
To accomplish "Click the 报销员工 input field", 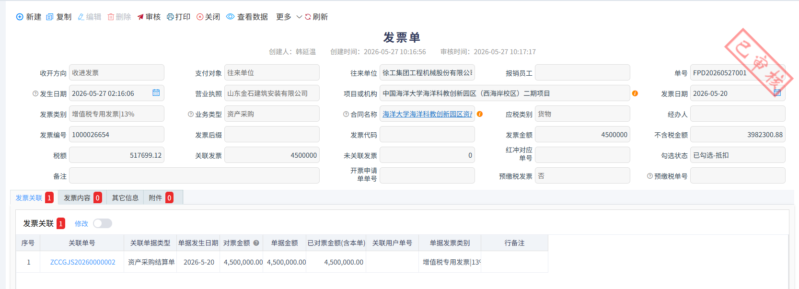I will [x=582, y=73].
